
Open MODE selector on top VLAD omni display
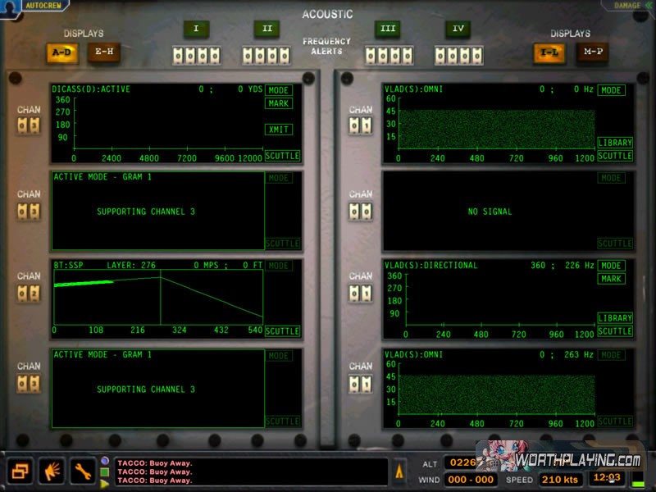pyautogui.click(x=610, y=90)
